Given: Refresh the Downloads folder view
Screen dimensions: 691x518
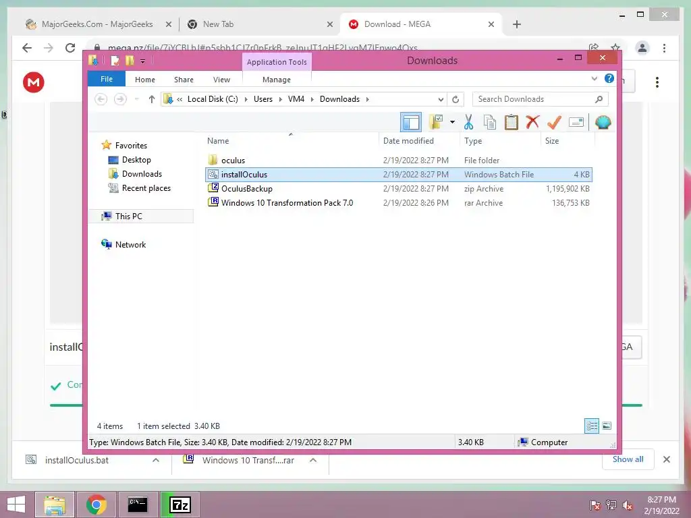Looking at the screenshot, I should (455, 100).
